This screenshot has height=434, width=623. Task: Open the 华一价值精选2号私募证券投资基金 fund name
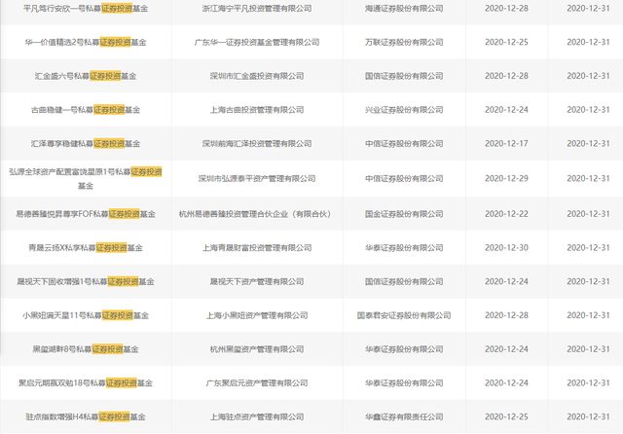click(x=86, y=42)
